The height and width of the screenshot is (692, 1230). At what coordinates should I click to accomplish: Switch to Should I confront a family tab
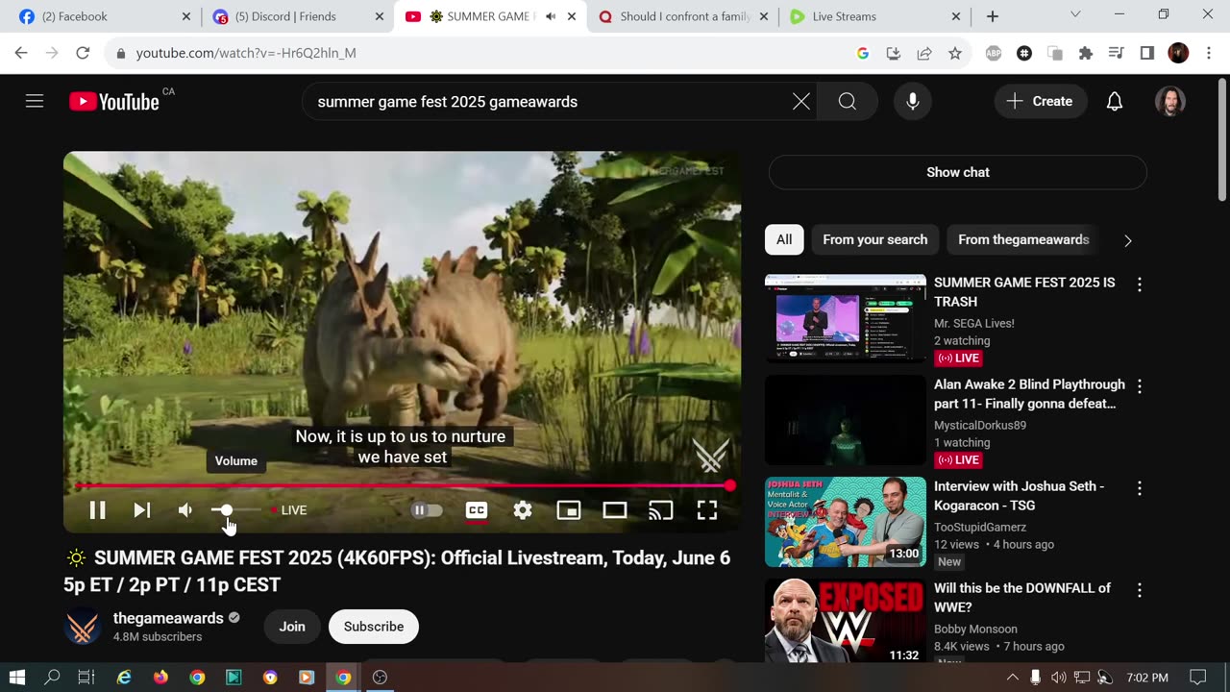pos(684,16)
